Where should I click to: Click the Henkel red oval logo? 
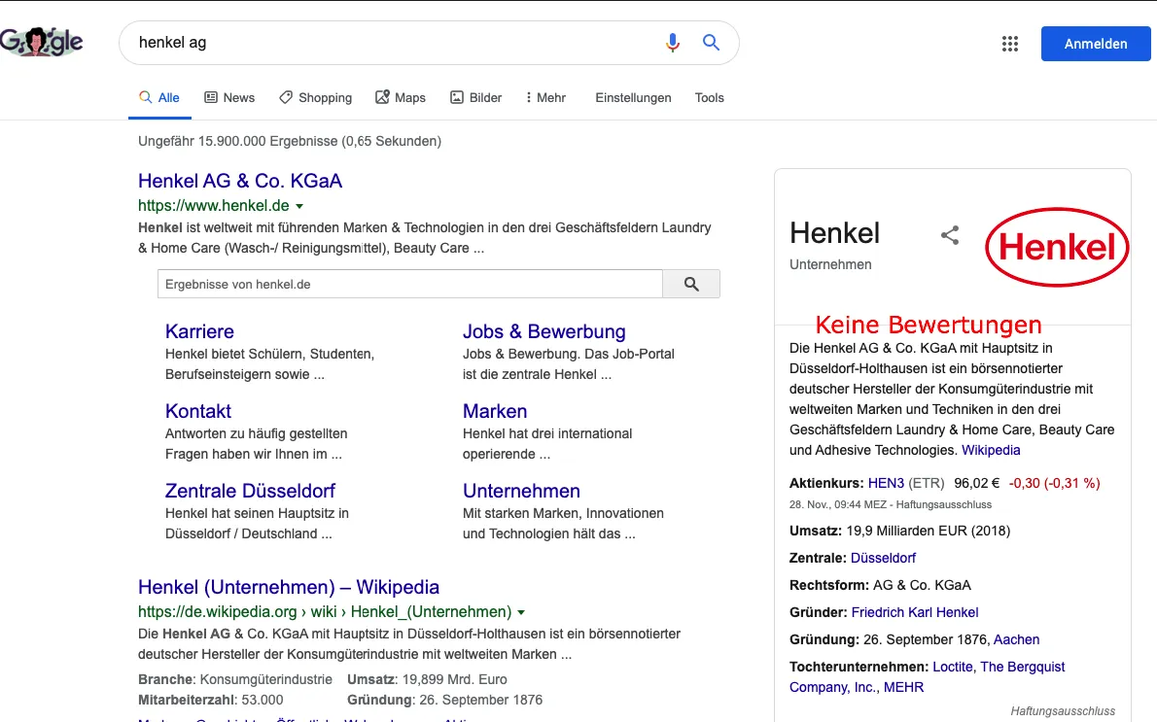(1057, 248)
